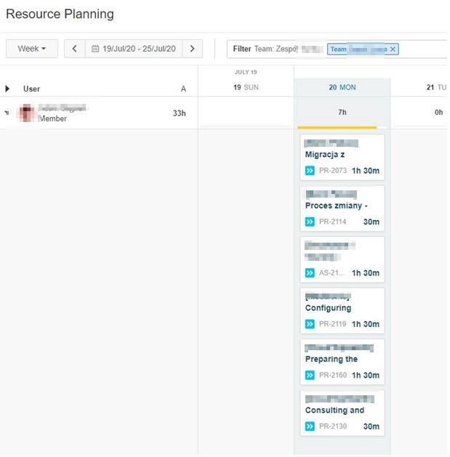This screenshot has height=457, width=450.
Task: Remove the Team filter tag
Action: [x=393, y=49]
